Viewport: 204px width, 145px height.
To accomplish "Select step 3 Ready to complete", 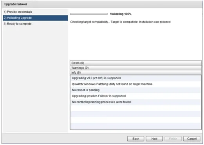I will click(x=35, y=24).
